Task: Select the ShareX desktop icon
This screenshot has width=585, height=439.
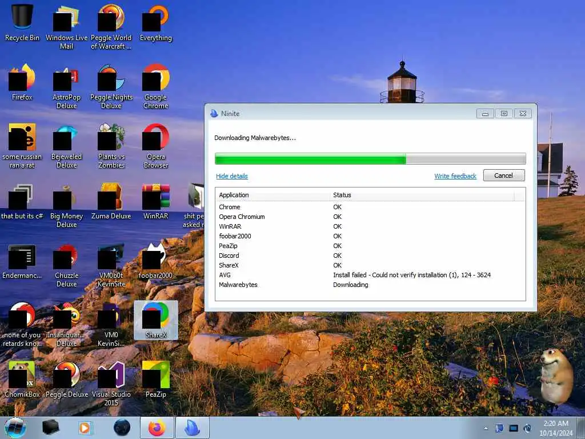Action: pyautogui.click(x=155, y=320)
